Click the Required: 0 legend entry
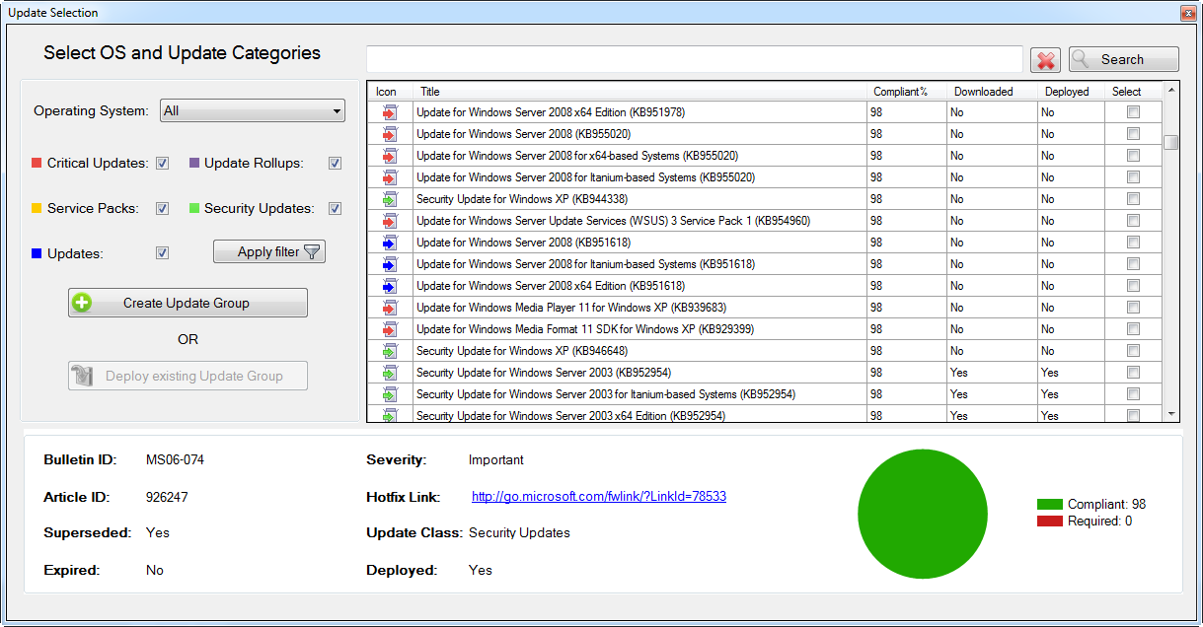 [1085, 521]
